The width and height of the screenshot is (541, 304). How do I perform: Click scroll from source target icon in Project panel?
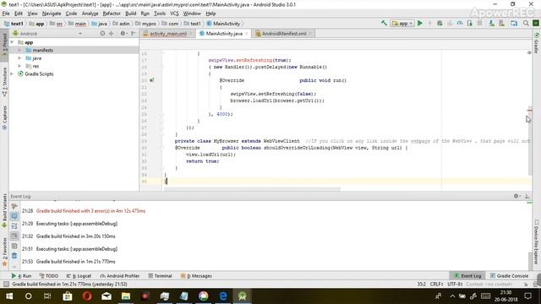click(x=102, y=34)
